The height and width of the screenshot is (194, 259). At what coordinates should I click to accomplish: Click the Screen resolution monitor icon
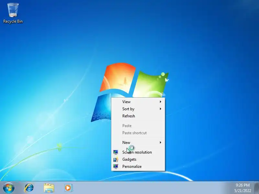pos(116,152)
